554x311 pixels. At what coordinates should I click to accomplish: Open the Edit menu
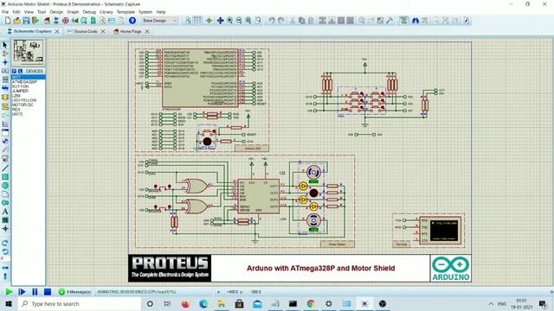[16, 12]
